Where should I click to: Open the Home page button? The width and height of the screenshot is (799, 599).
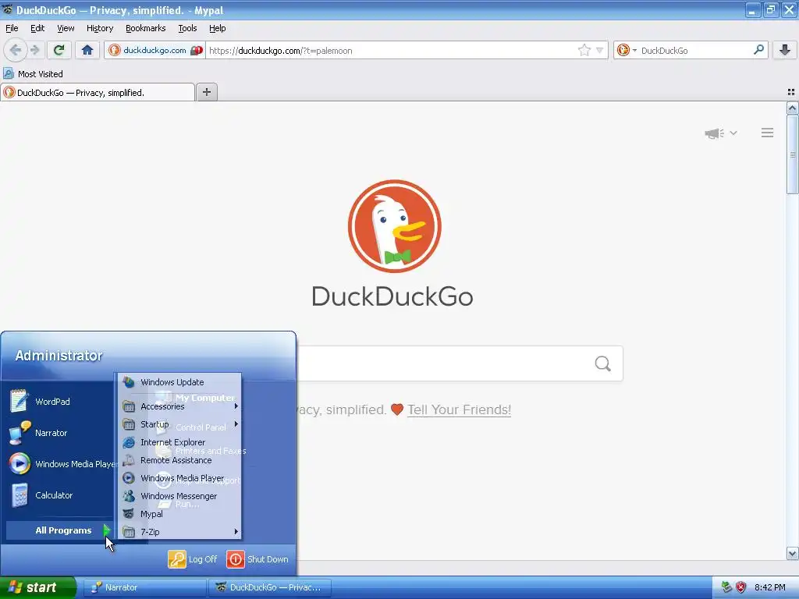pyautogui.click(x=87, y=50)
